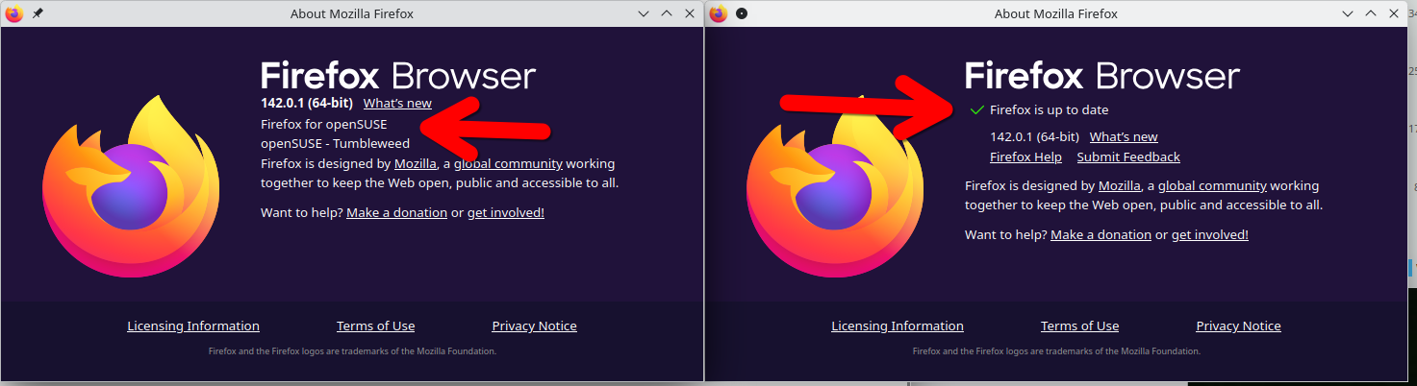Image resolution: width=1417 pixels, height=386 pixels.
Task: Click the trademark notice in left window
Action: click(x=352, y=351)
